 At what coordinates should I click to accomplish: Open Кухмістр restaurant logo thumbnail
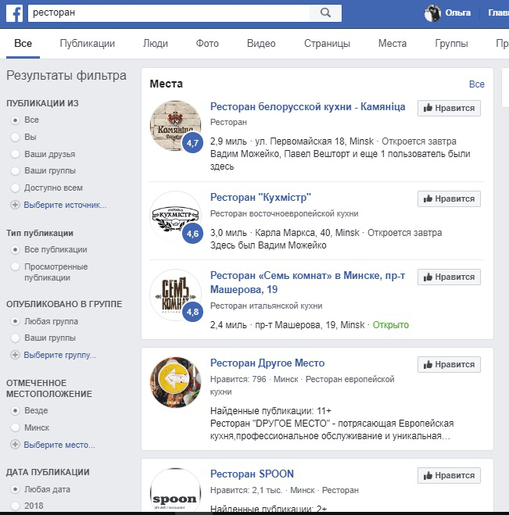pos(175,216)
